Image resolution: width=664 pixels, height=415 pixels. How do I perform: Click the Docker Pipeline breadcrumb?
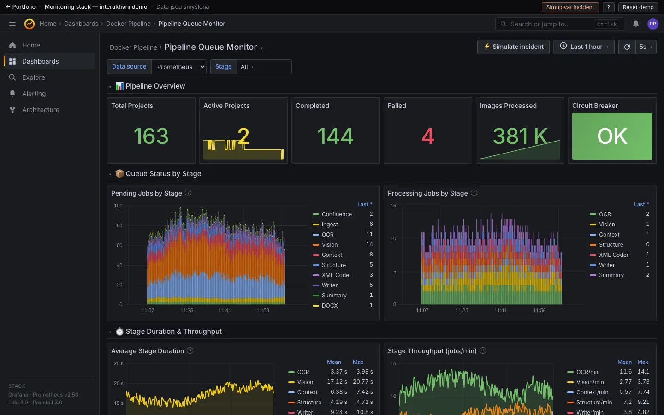[128, 24]
